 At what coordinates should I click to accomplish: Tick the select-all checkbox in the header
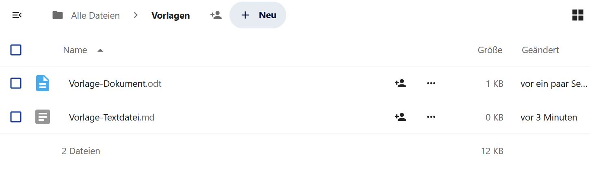[x=16, y=50]
